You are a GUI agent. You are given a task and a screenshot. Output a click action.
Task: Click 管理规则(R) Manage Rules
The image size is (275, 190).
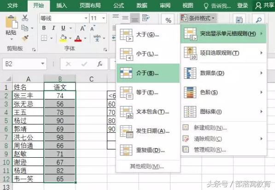[223, 150]
